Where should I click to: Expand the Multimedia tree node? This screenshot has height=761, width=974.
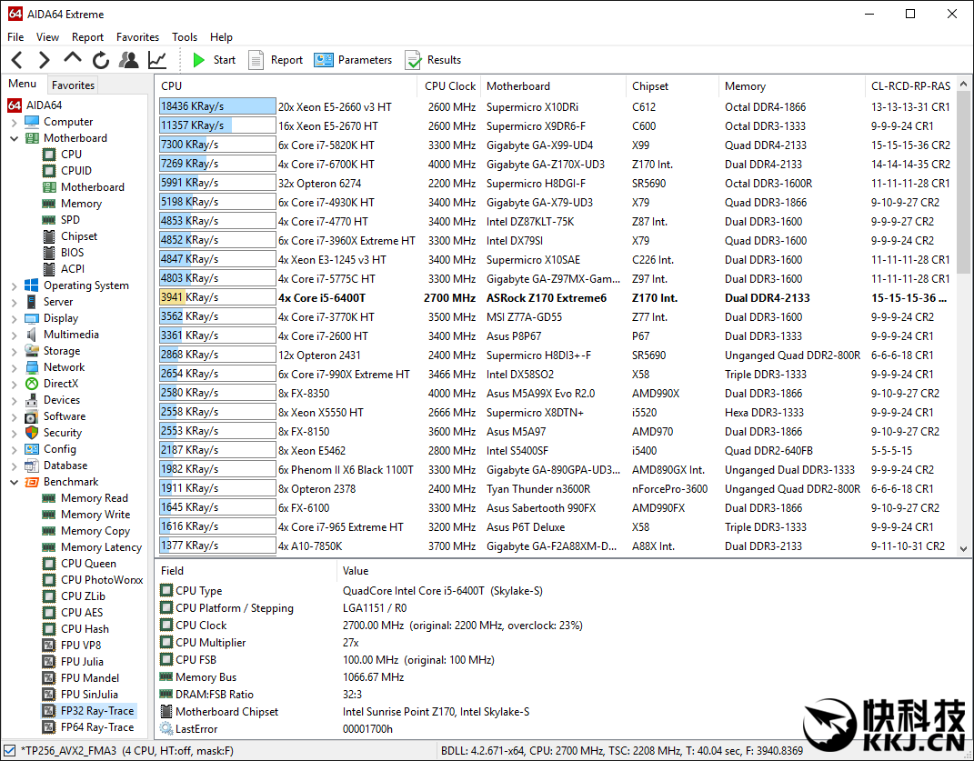(14, 335)
